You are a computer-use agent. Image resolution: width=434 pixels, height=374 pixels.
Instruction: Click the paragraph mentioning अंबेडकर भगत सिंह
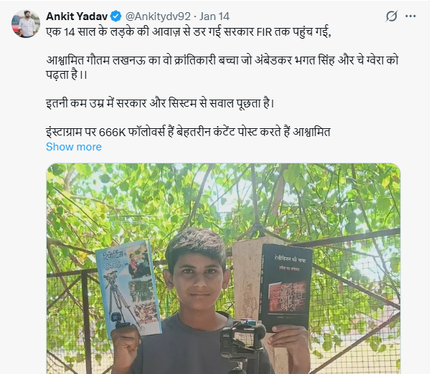[222, 67]
